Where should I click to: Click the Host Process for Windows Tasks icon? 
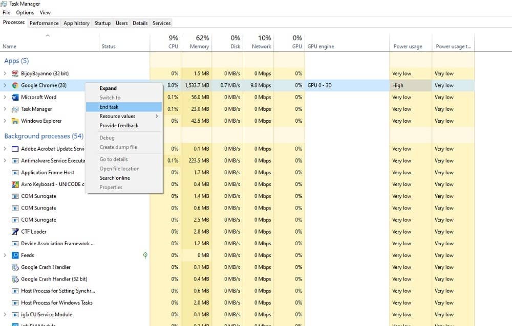pos(15,303)
